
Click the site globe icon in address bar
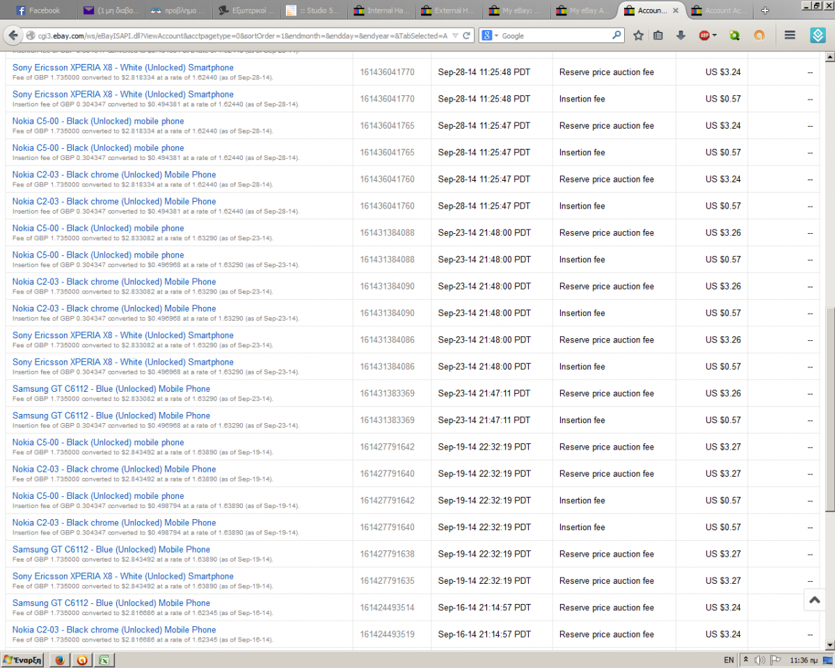coord(31,35)
